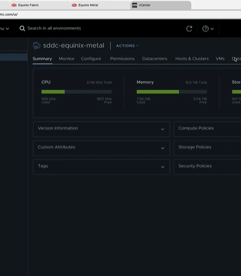Screen dimensions: 241x276
Task: Open the help question-mark icon
Action: [205, 29]
